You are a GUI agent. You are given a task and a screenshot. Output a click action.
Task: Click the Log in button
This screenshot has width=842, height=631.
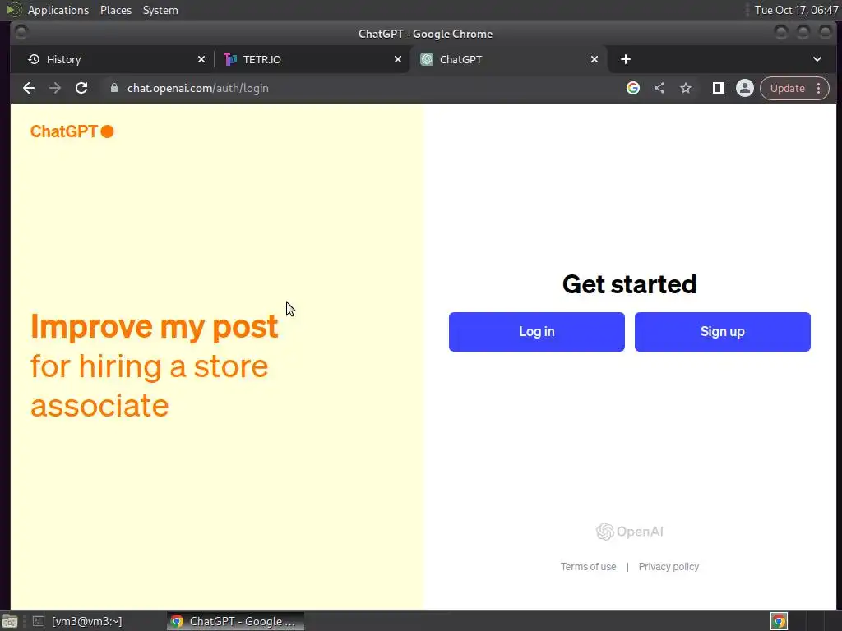(536, 332)
